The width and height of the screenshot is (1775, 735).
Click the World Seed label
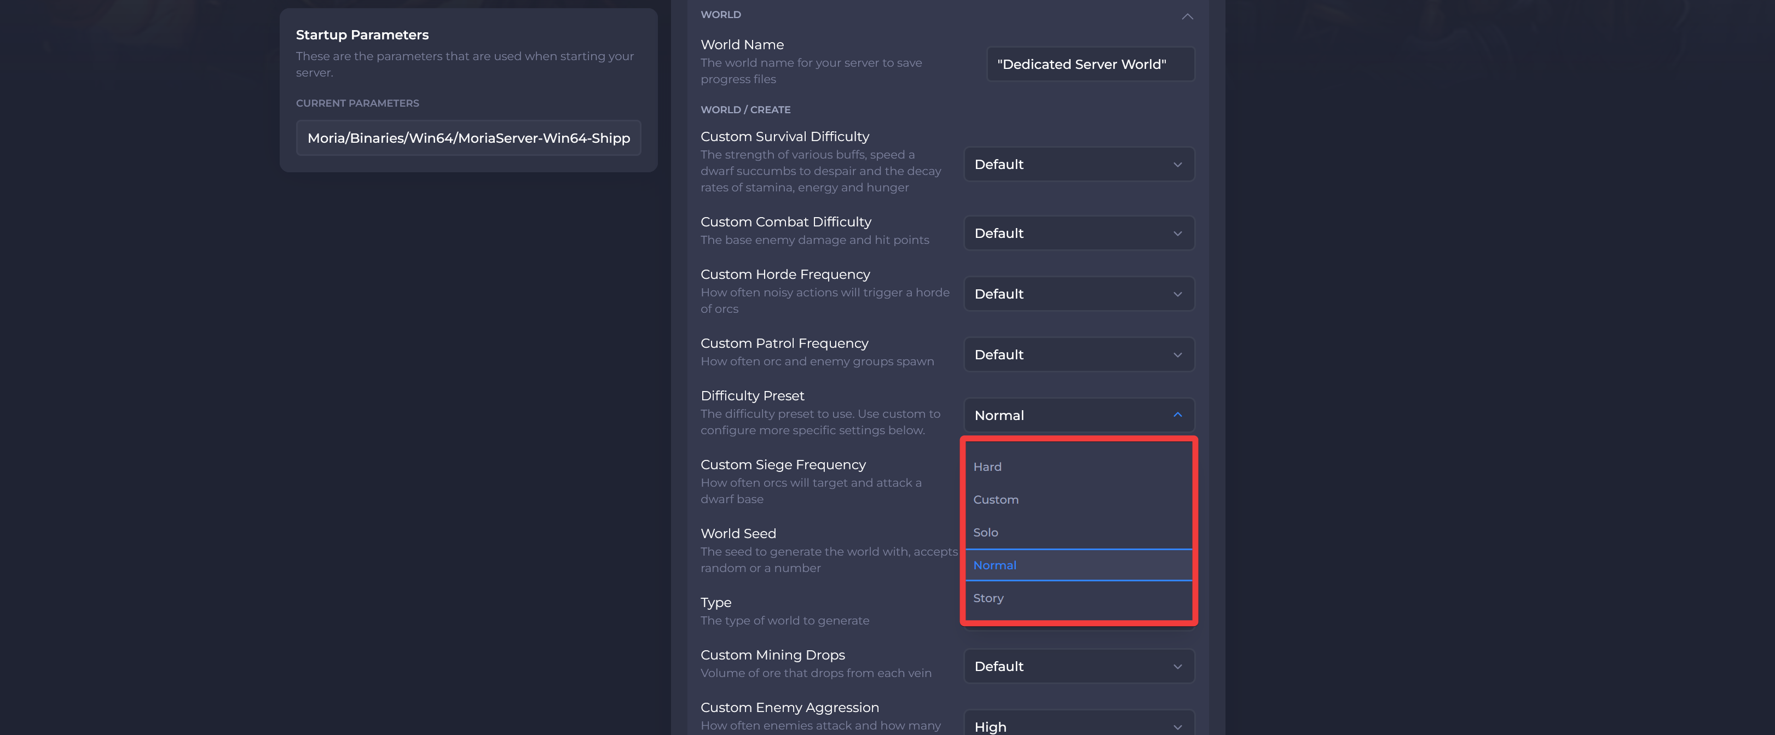[x=738, y=533]
